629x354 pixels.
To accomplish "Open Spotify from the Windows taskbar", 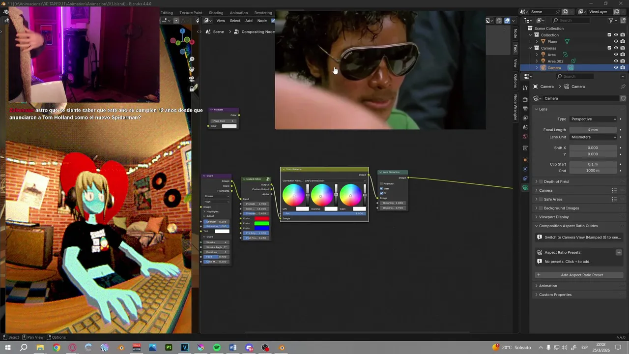I will [x=217, y=348].
